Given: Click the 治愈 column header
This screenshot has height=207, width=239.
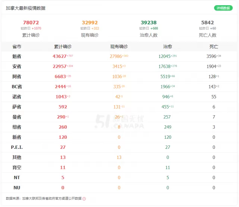Looking at the screenshot, I should pyautogui.click(x=168, y=47).
